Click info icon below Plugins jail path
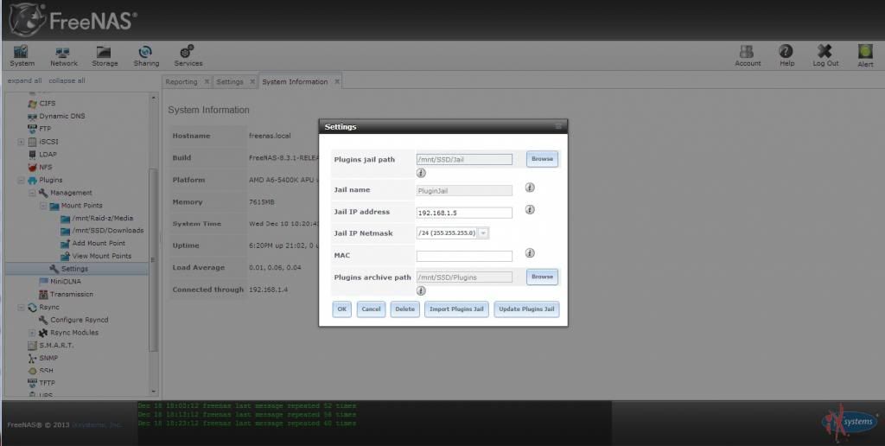 pyautogui.click(x=421, y=173)
